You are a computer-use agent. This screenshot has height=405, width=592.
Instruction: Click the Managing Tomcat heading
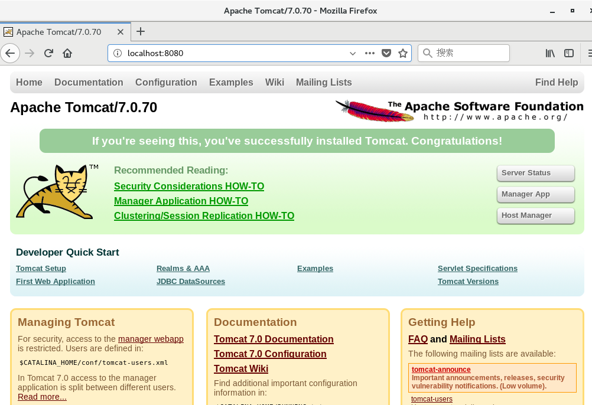66,322
